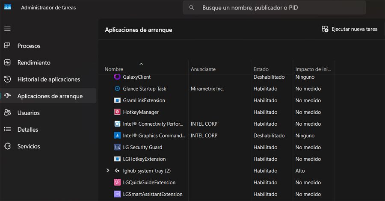Sort by Impacto de inicio column header
Screen dimensions: 385x201
[313, 69]
